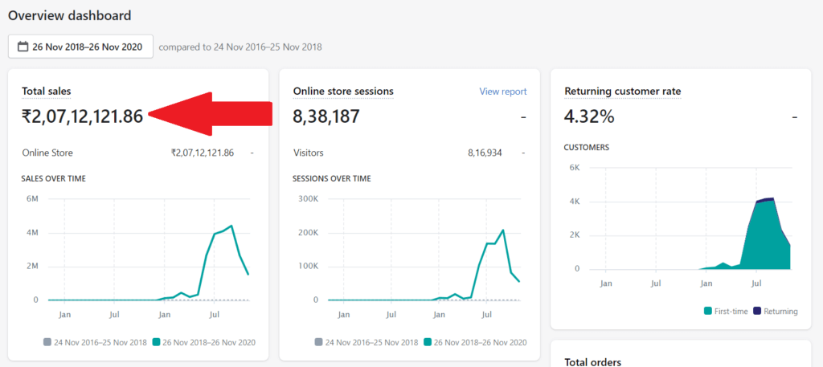Click the peak of the sales over time line

[231, 226]
